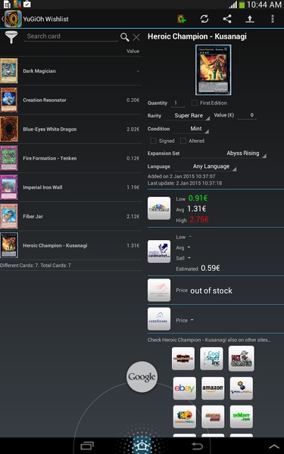
Task: Open the Rarity dropdown showing Super Rare
Action: (188, 116)
